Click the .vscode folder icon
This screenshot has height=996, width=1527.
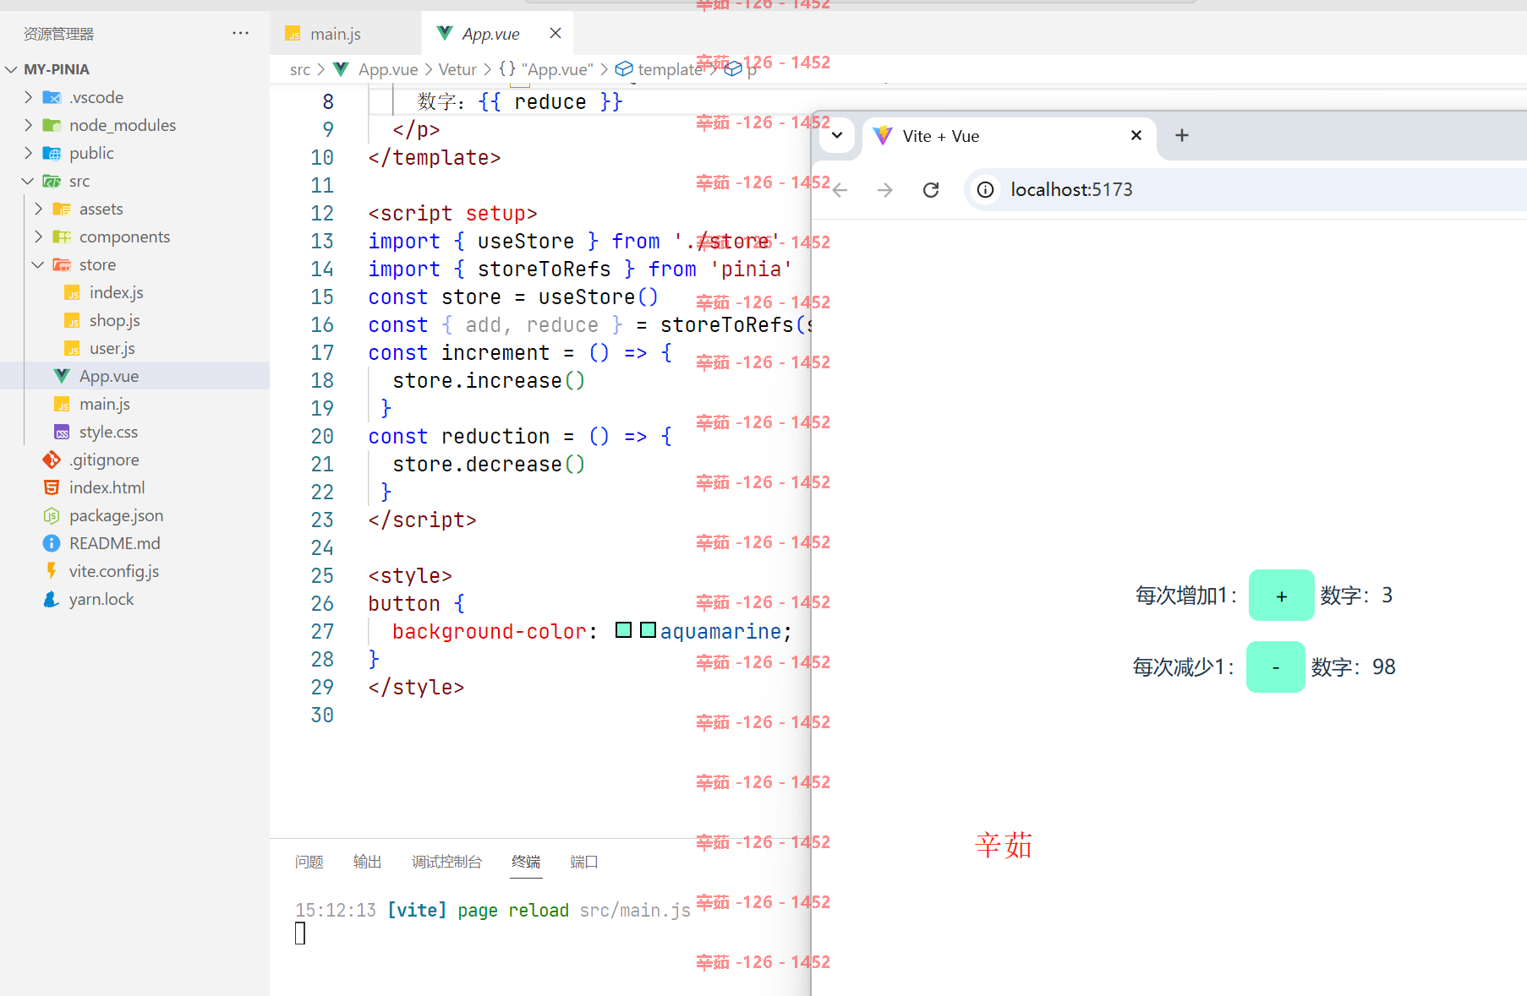click(x=52, y=97)
